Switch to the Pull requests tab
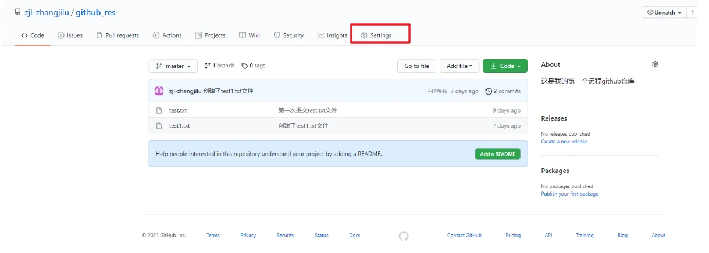This screenshot has width=709, height=253. coord(117,35)
